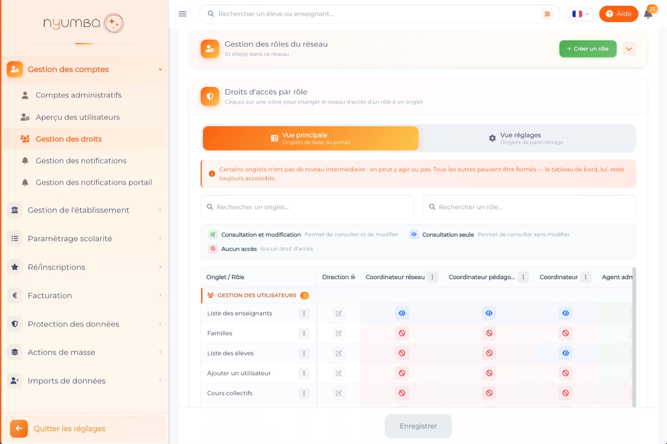This screenshot has height=444, width=667.
Task: Click Comptes administratifs person icon
Action: pyautogui.click(x=25, y=95)
